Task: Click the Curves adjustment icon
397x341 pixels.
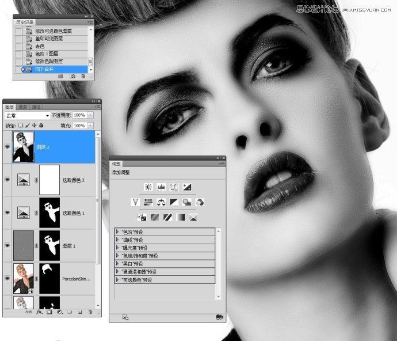Action: click(174, 187)
